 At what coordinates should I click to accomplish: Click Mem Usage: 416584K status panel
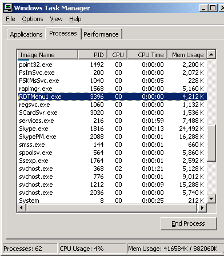(x=175, y=249)
